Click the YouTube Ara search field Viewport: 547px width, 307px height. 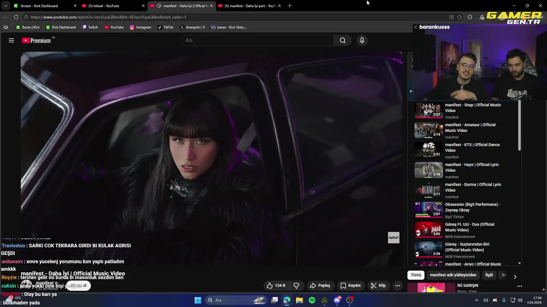tap(257, 41)
